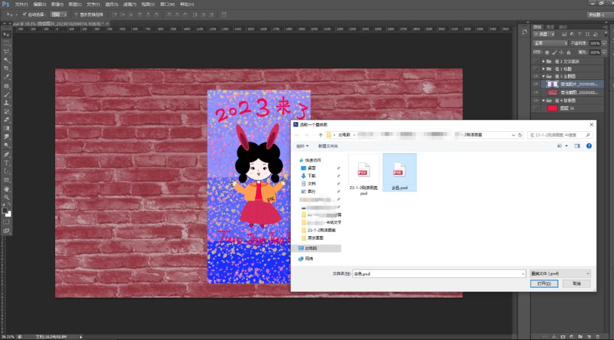Expand the 组1 标题 group
The image size is (614, 340).
point(544,68)
